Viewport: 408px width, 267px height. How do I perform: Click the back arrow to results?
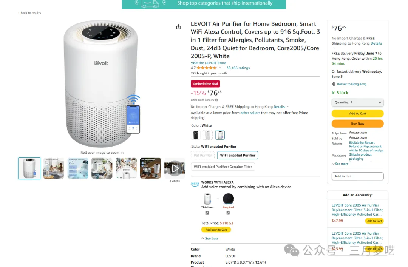pos(19,13)
